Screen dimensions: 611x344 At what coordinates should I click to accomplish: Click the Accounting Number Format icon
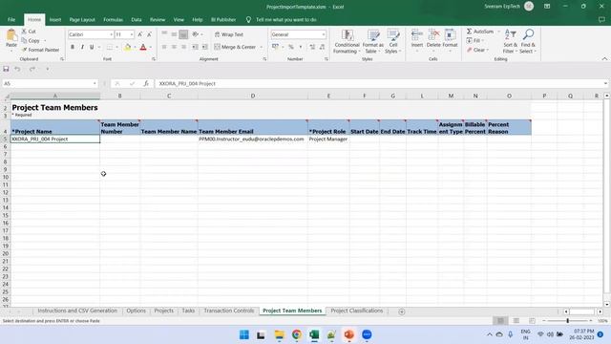point(275,47)
